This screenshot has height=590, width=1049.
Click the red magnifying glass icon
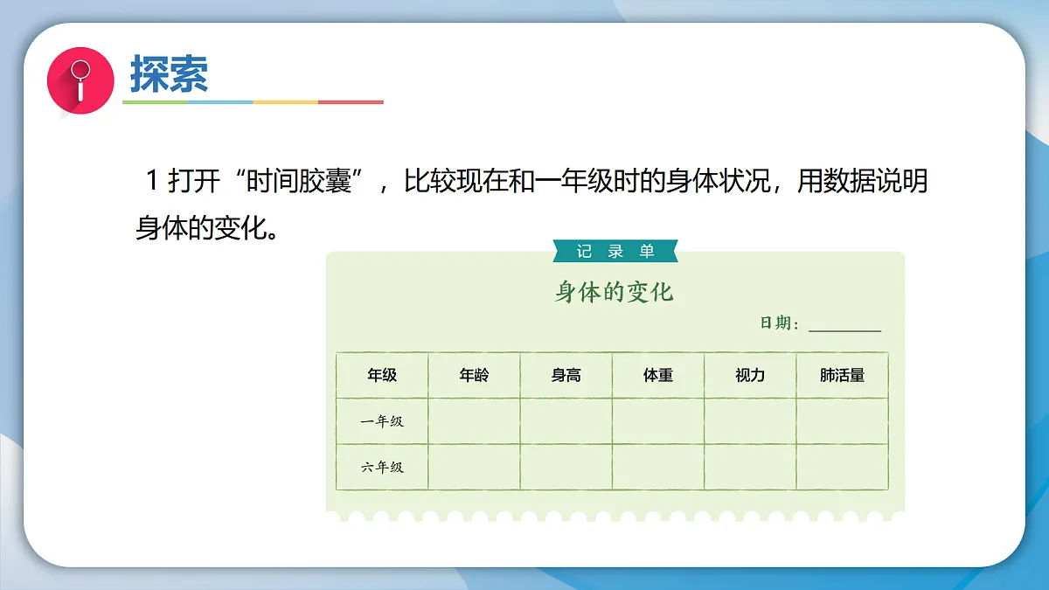pos(80,80)
